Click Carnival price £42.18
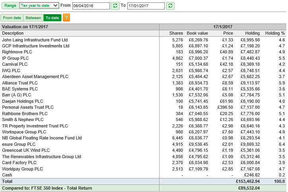 (x=226, y=65)
